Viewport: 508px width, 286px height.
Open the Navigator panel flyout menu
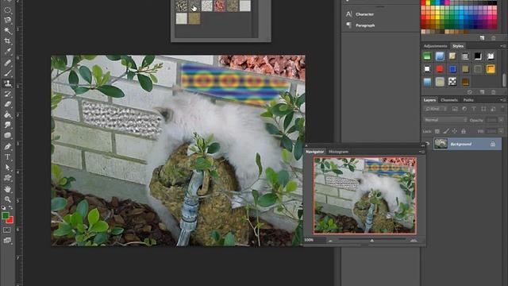point(421,152)
